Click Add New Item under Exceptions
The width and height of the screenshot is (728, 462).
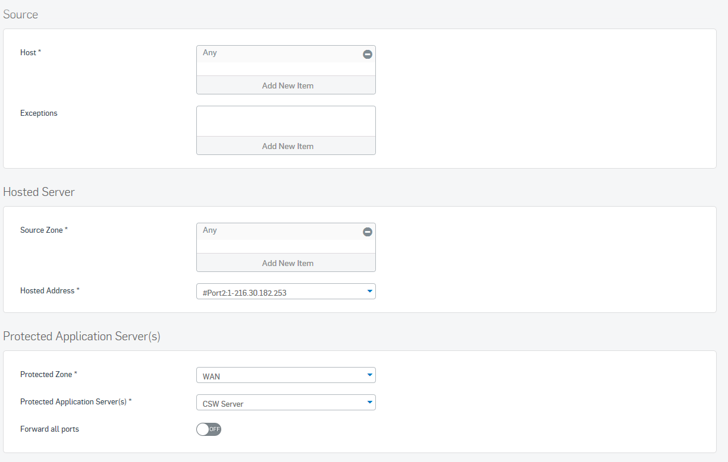[x=286, y=145]
